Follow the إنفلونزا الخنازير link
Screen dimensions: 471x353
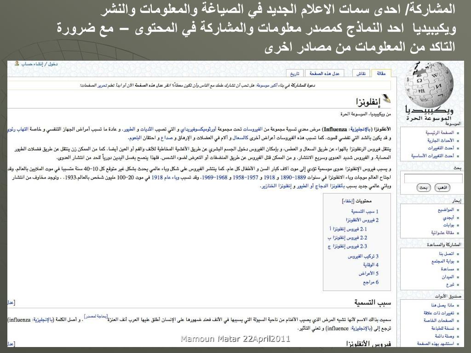(276, 186)
